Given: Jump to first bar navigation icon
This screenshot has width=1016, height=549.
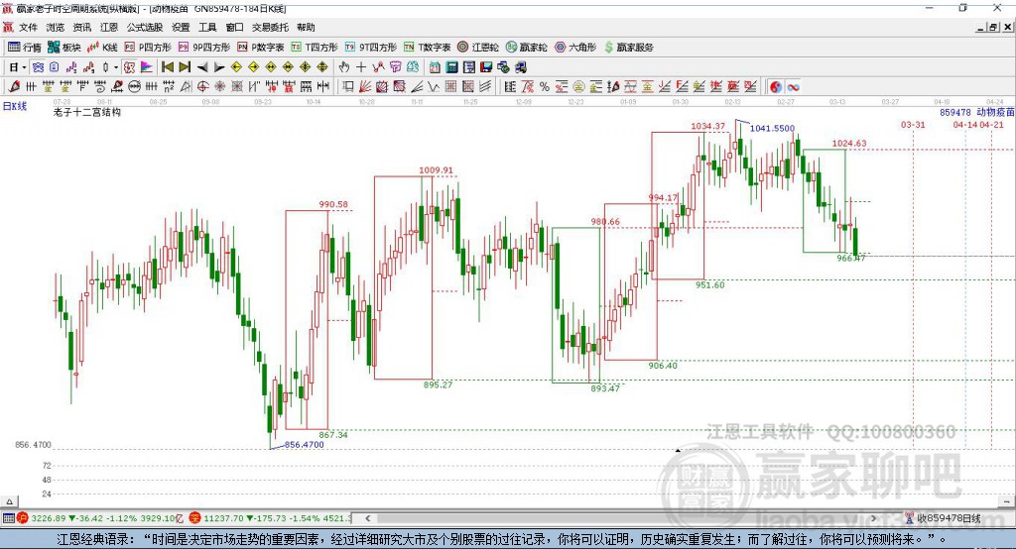Looking at the screenshot, I should click(167, 67).
